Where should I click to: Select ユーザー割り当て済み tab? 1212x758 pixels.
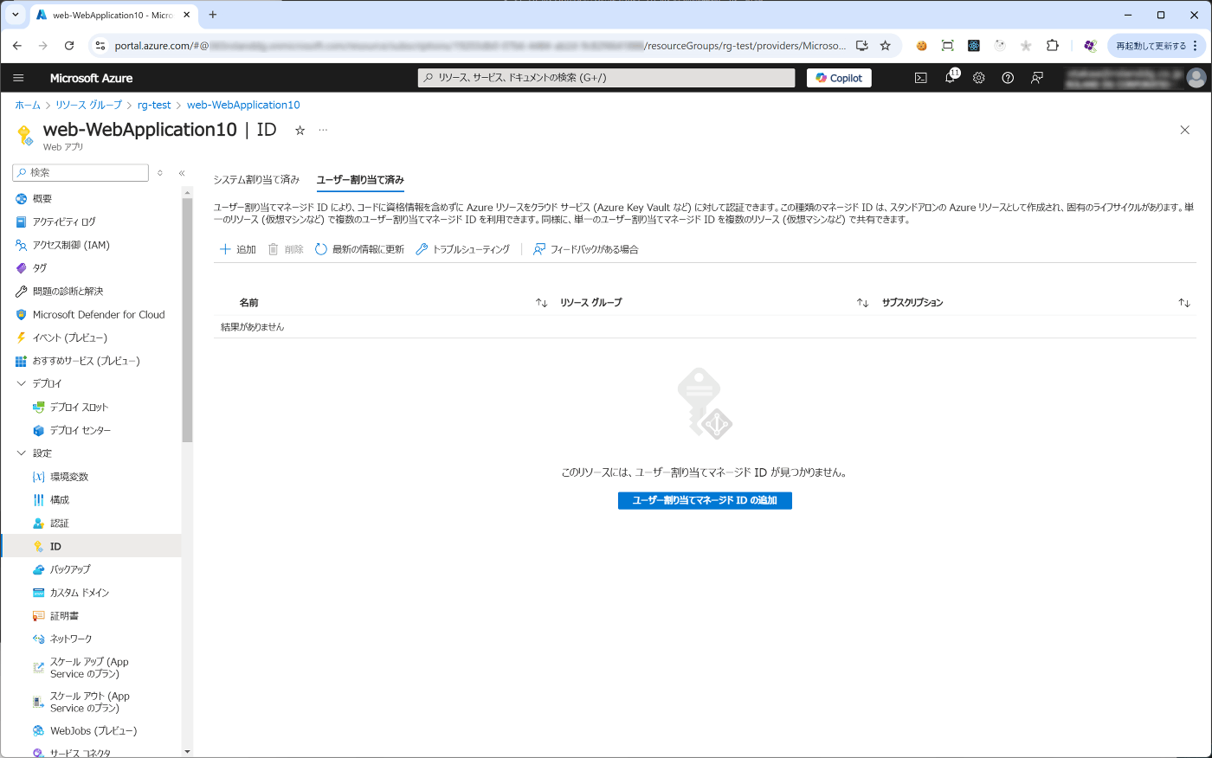click(x=360, y=180)
